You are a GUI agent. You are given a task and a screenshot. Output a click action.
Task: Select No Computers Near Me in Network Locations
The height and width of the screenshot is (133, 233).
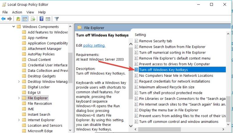point(176,75)
